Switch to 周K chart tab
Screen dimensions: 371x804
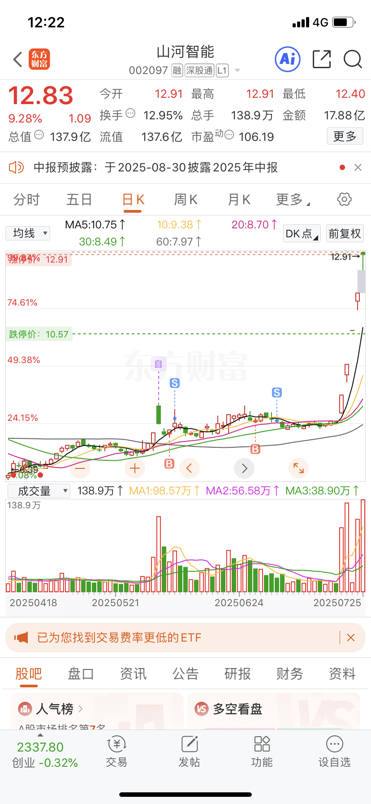coord(185,200)
